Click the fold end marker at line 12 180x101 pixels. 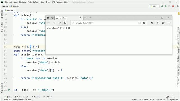click(13, 35)
